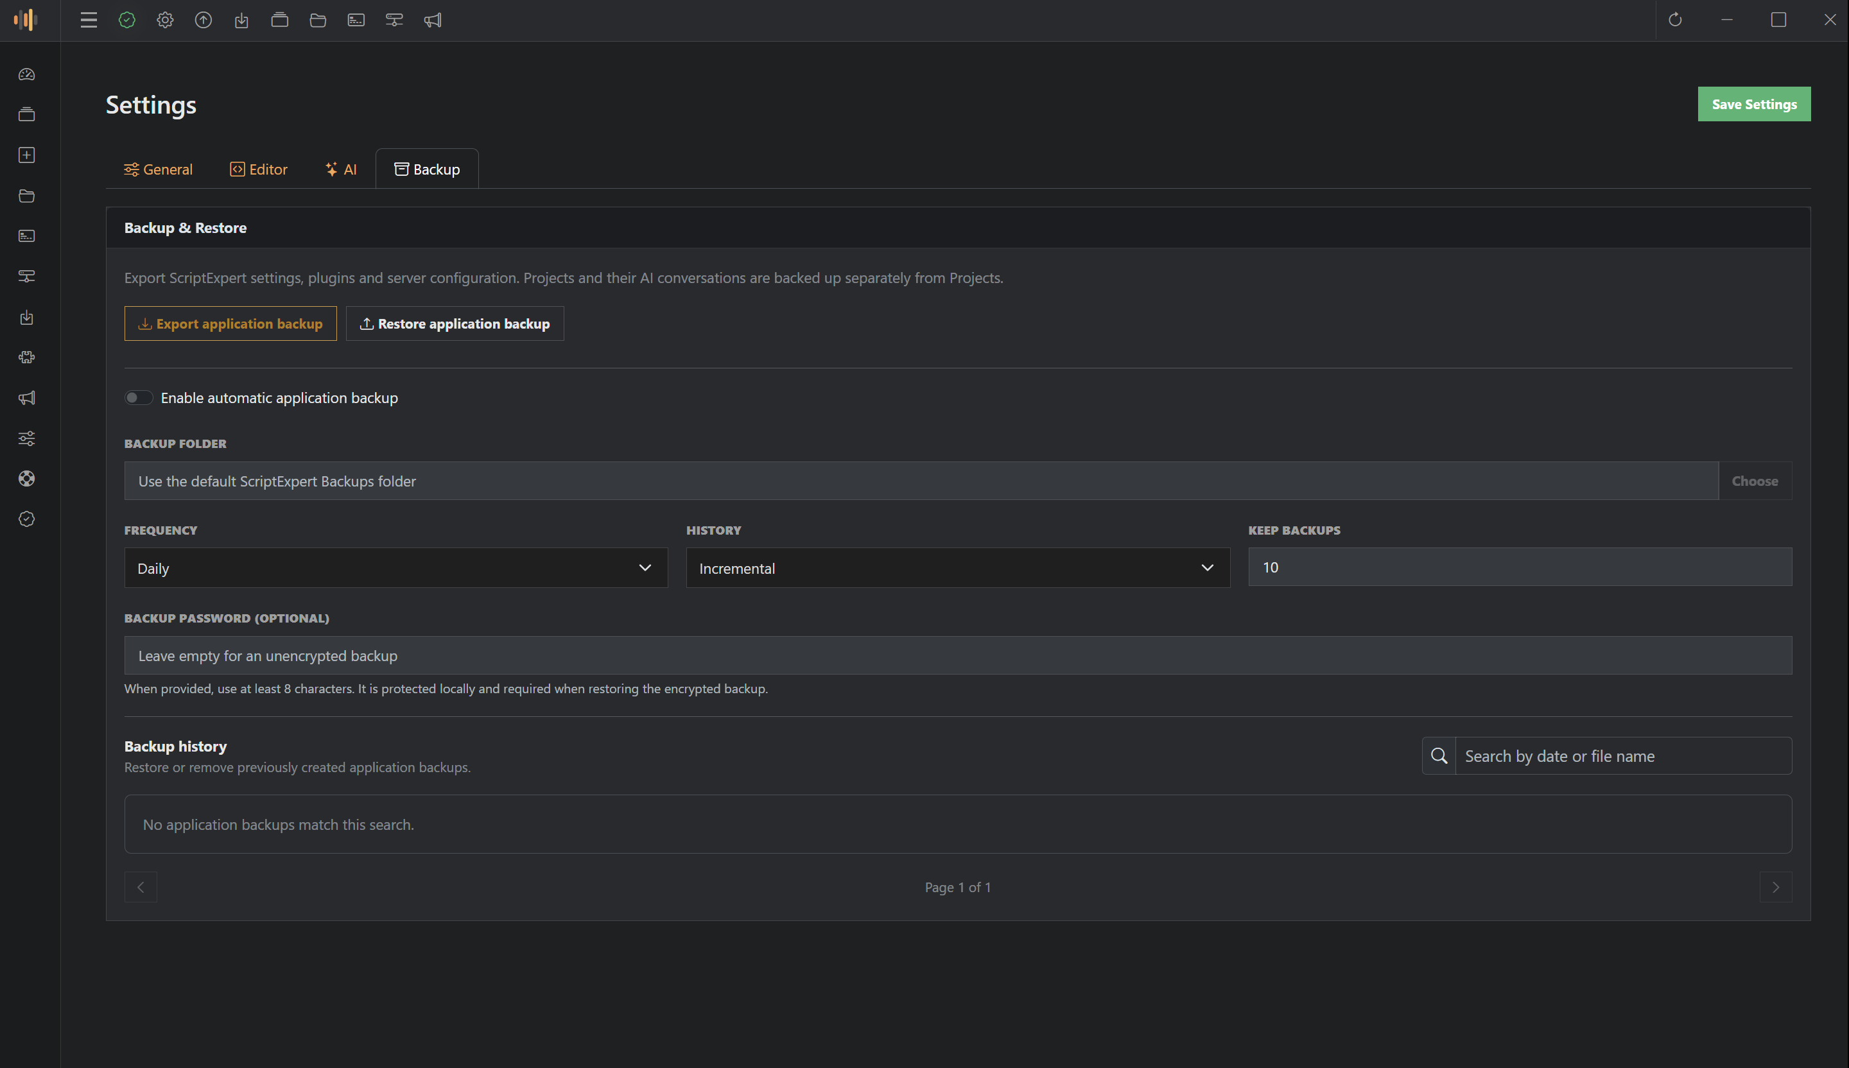1849x1068 pixels.
Task: Open the server network icon in left sidebar
Action: coord(27,277)
